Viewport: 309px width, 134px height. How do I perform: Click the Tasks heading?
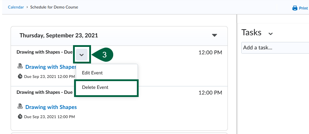pos(252,32)
